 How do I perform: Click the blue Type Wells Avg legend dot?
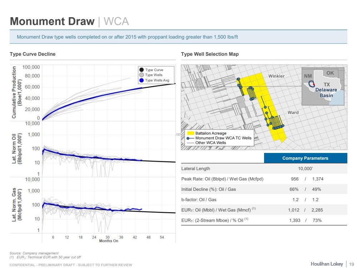pos(142,80)
